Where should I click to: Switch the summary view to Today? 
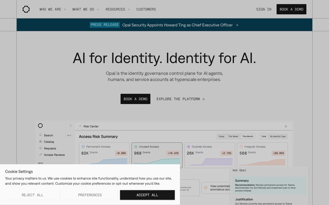[221, 136]
